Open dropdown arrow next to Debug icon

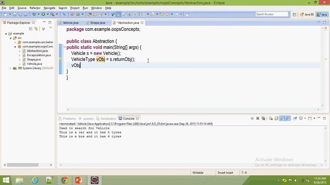(39, 14)
